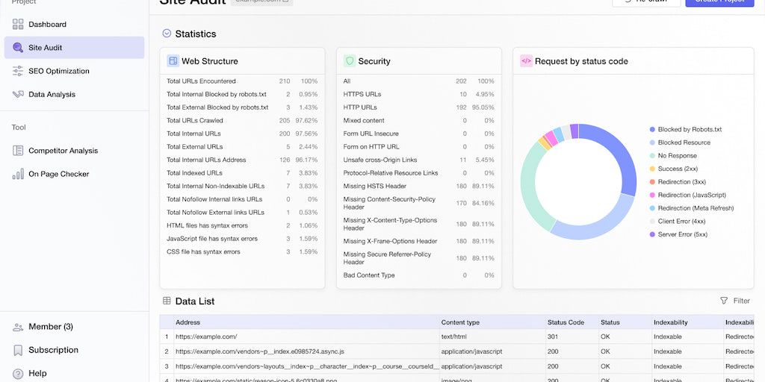Screen dimensions: 765x382
Task: Collapse the Statistics section chevron
Action: pyautogui.click(x=167, y=34)
